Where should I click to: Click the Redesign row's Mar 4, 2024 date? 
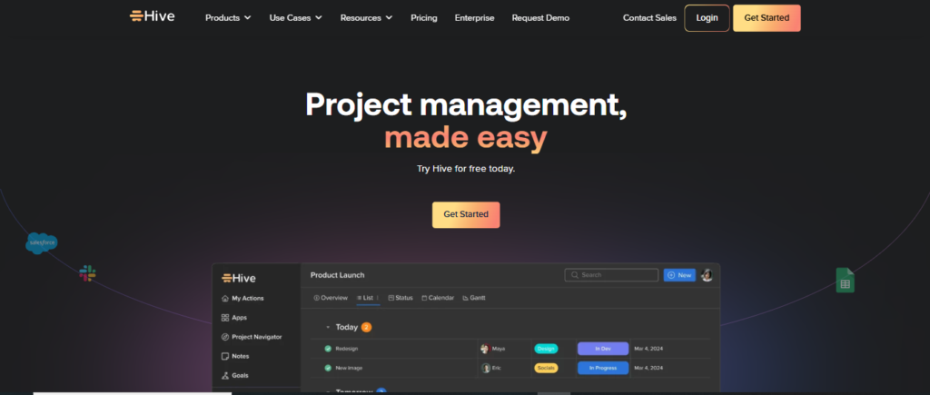pyautogui.click(x=648, y=349)
